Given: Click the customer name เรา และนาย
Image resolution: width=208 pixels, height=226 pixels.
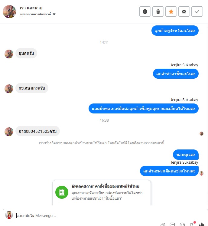Looking at the screenshot, I should (31, 8).
